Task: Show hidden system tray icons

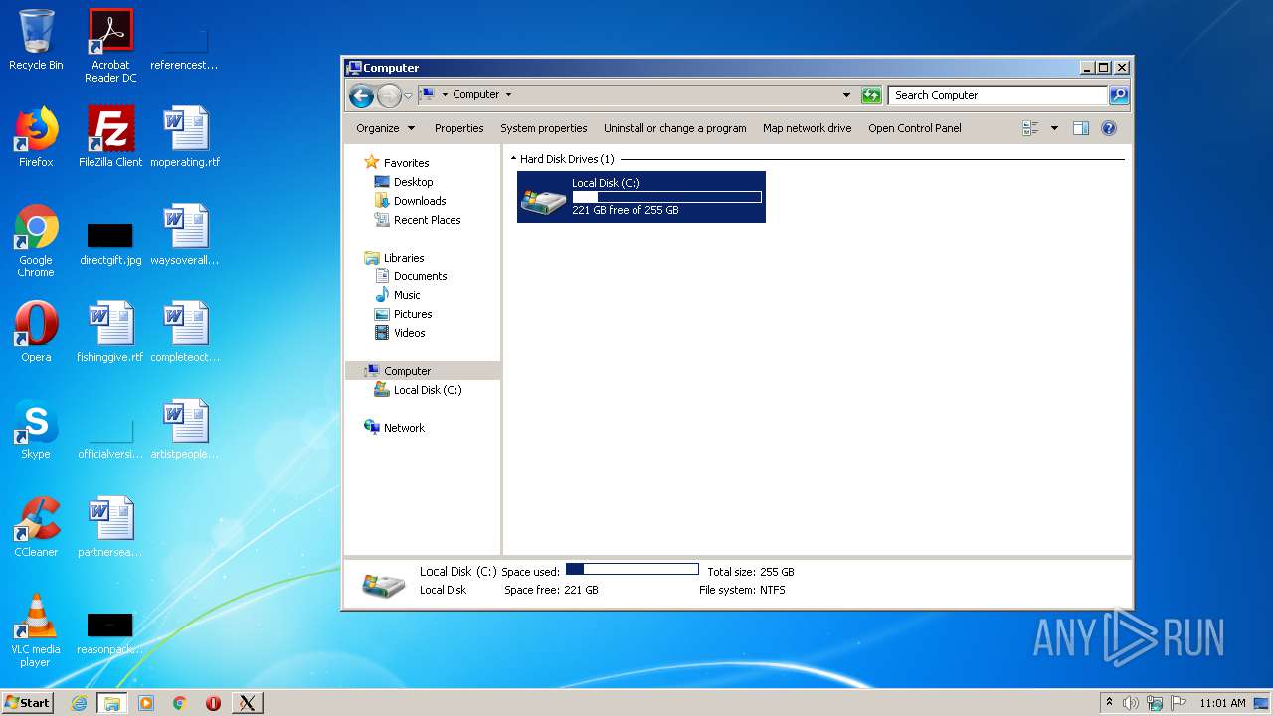Action: click(x=1109, y=703)
